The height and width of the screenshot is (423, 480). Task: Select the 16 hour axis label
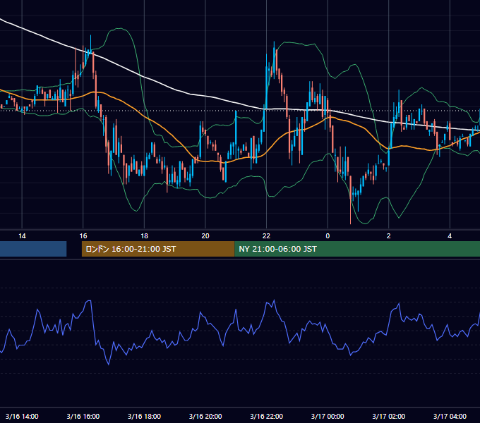[83, 236]
